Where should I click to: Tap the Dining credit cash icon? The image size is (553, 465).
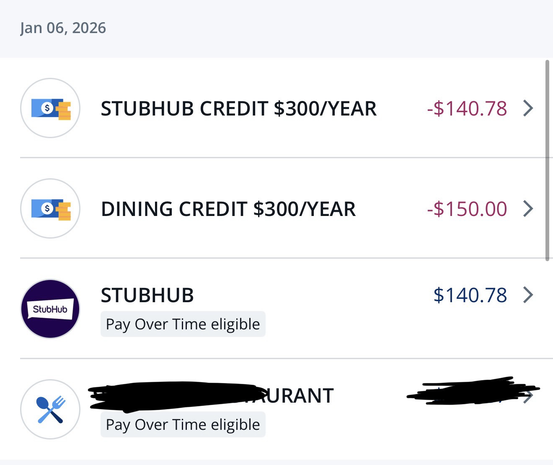point(50,208)
